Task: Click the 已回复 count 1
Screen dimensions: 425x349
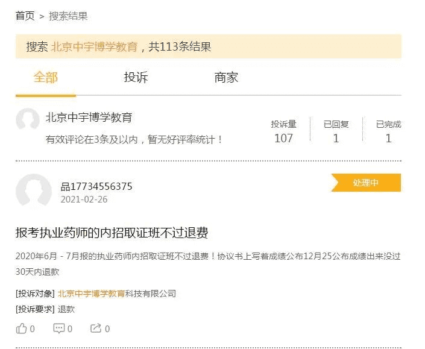Action: pos(336,138)
